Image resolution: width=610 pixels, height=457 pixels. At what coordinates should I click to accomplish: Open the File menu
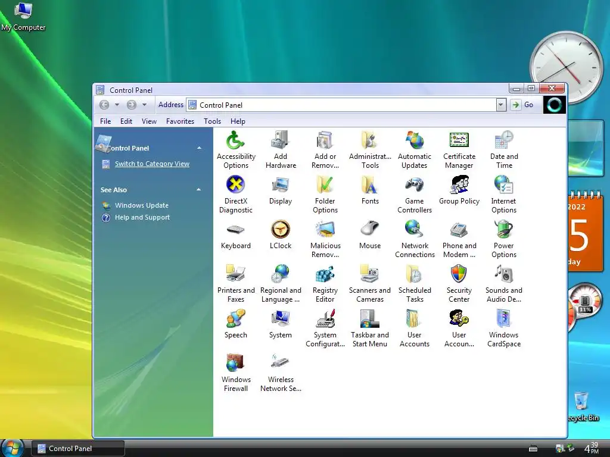point(105,121)
